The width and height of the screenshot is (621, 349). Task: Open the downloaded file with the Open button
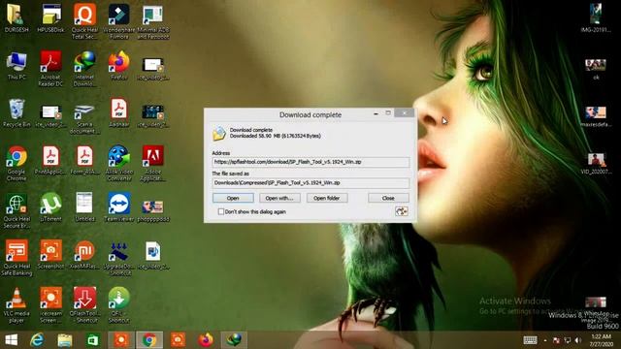click(x=233, y=198)
